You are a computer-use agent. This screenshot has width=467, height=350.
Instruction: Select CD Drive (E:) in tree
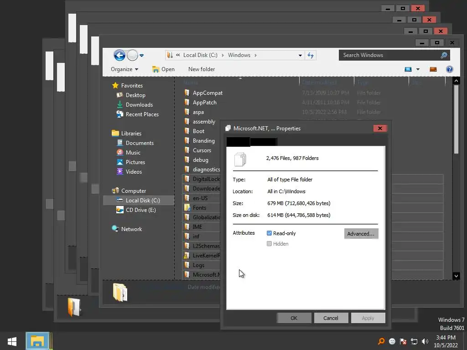(x=136, y=210)
